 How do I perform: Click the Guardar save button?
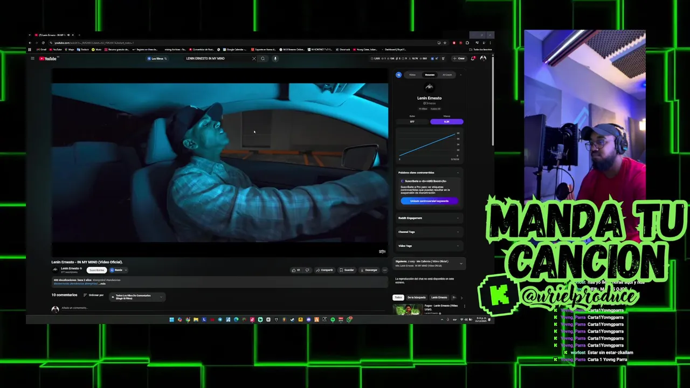[x=347, y=270]
